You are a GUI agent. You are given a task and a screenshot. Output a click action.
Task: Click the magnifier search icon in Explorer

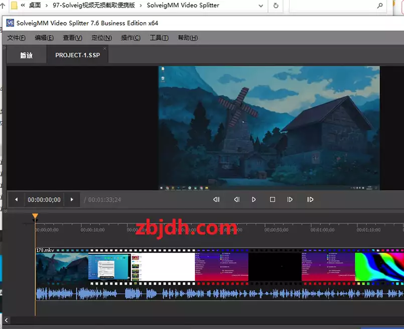380,6
